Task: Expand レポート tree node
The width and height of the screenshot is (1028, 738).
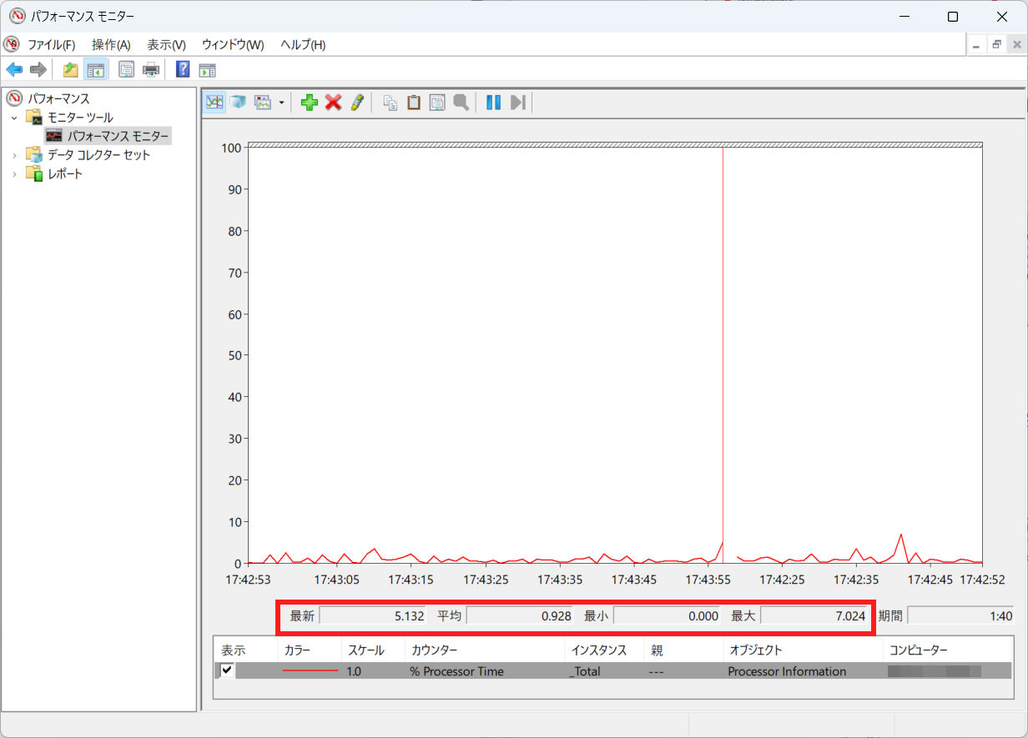Action: (x=14, y=173)
